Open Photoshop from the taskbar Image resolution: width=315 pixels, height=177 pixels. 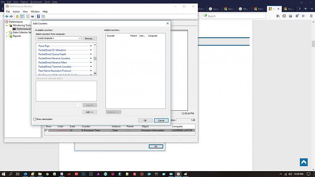(84, 174)
